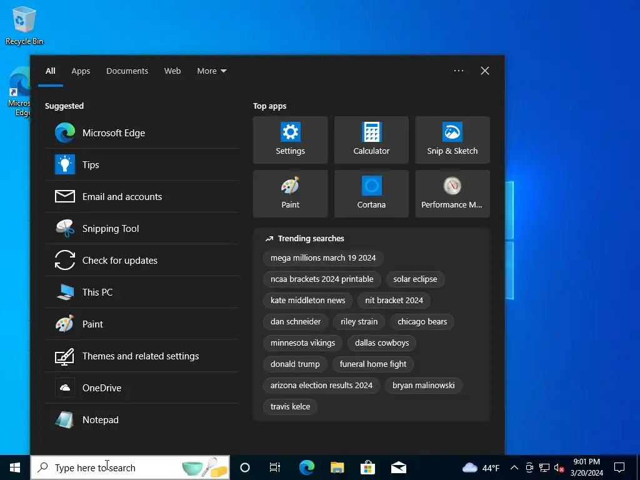Search ncaa brackets 2024 printable
This screenshot has width=640, height=480.
(322, 279)
